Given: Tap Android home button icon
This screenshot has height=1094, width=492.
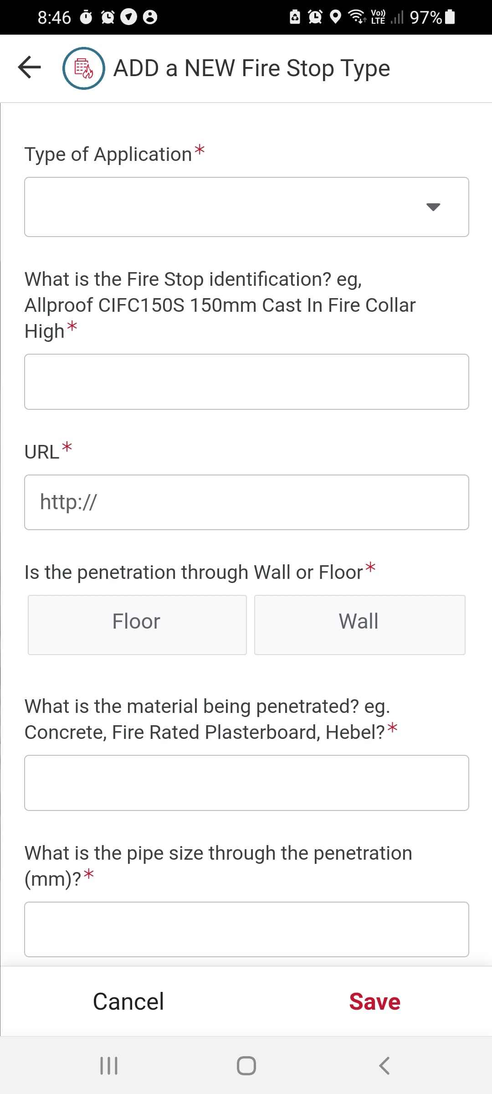Looking at the screenshot, I should tap(246, 1066).
